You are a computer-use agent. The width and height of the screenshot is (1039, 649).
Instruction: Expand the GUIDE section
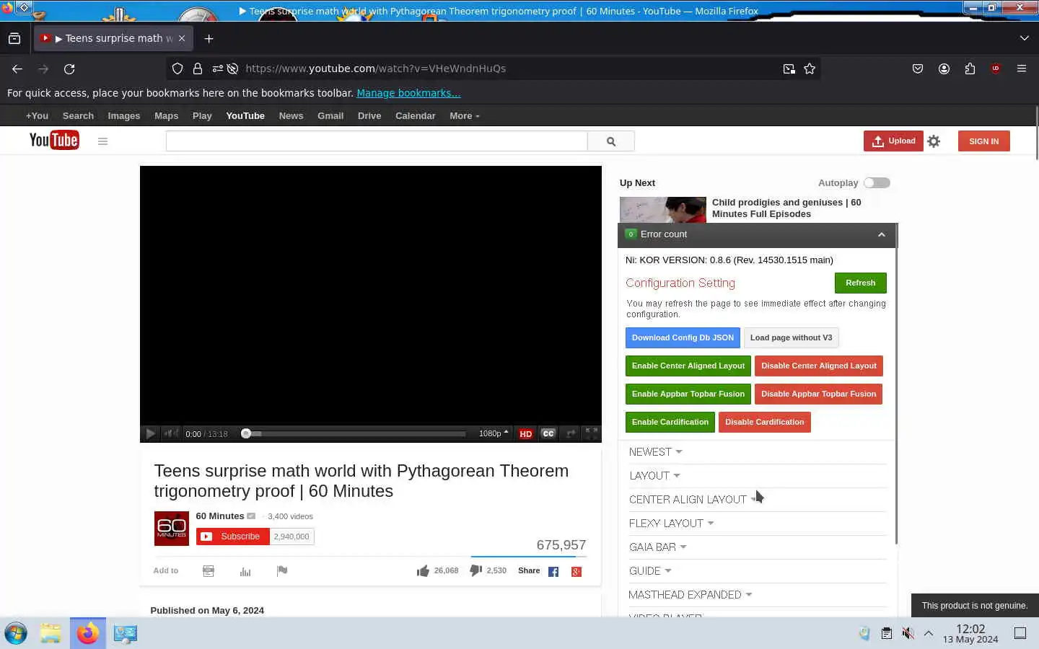point(650,571)
